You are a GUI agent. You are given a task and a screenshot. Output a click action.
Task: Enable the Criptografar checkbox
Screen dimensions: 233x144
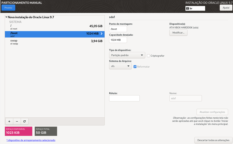[x=149, y=56]
